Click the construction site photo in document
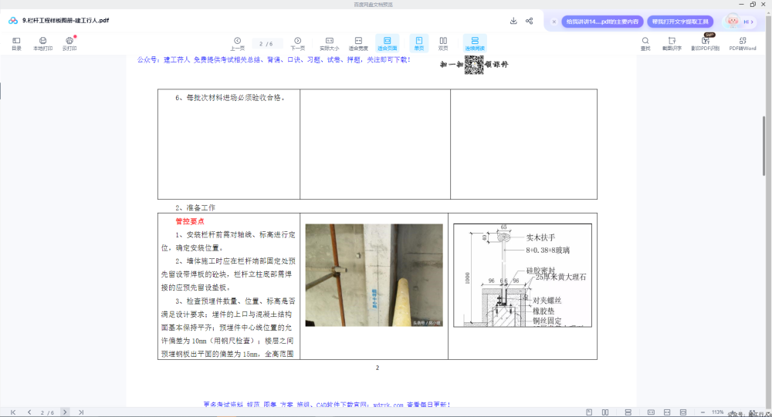 coord(374,275)
